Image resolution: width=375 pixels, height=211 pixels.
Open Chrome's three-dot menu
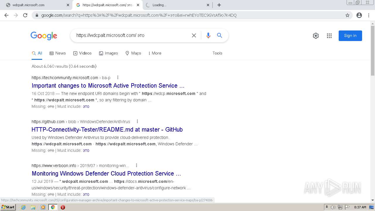(x=369, y=15)
